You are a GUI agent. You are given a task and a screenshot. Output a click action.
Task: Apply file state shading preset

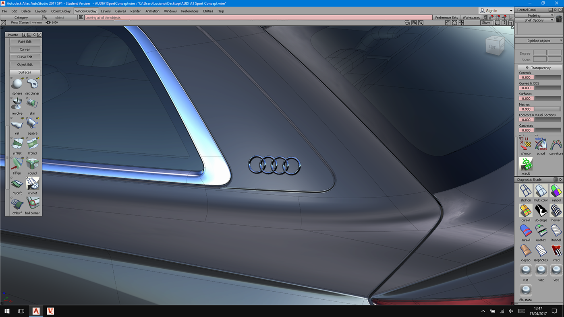[x=526, y=290]
